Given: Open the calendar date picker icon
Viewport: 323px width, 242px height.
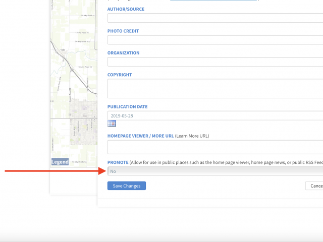Looking at the screenshot, I should click(x=112, y=124).
